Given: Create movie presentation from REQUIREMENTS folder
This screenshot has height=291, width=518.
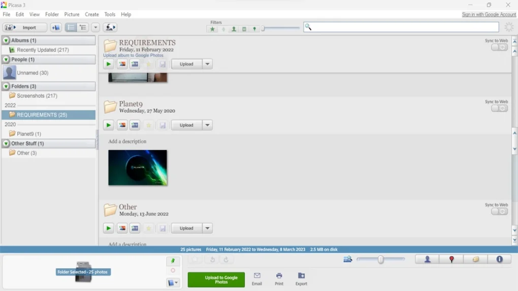Looking at the screenshot, I should pyautogui.click(x=135, y=64).
